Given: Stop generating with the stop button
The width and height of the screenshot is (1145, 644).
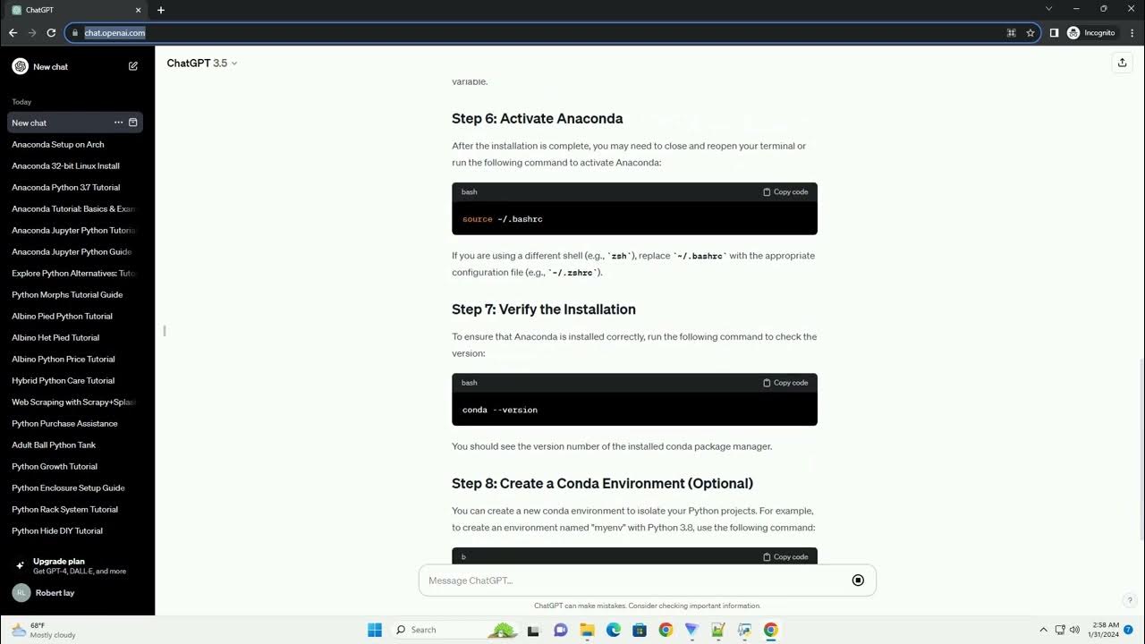Looking at the screenshot, I should click(x=858, y=580).
